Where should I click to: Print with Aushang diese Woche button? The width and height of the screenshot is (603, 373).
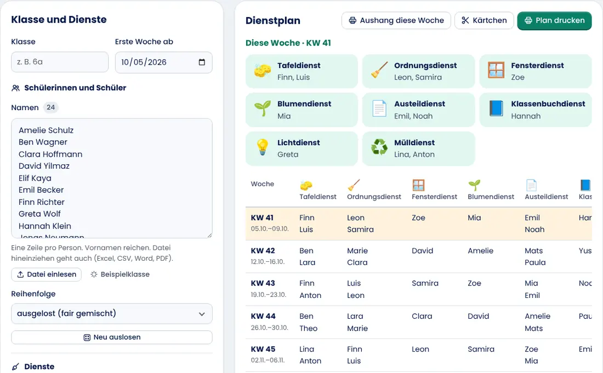point(396,20)
